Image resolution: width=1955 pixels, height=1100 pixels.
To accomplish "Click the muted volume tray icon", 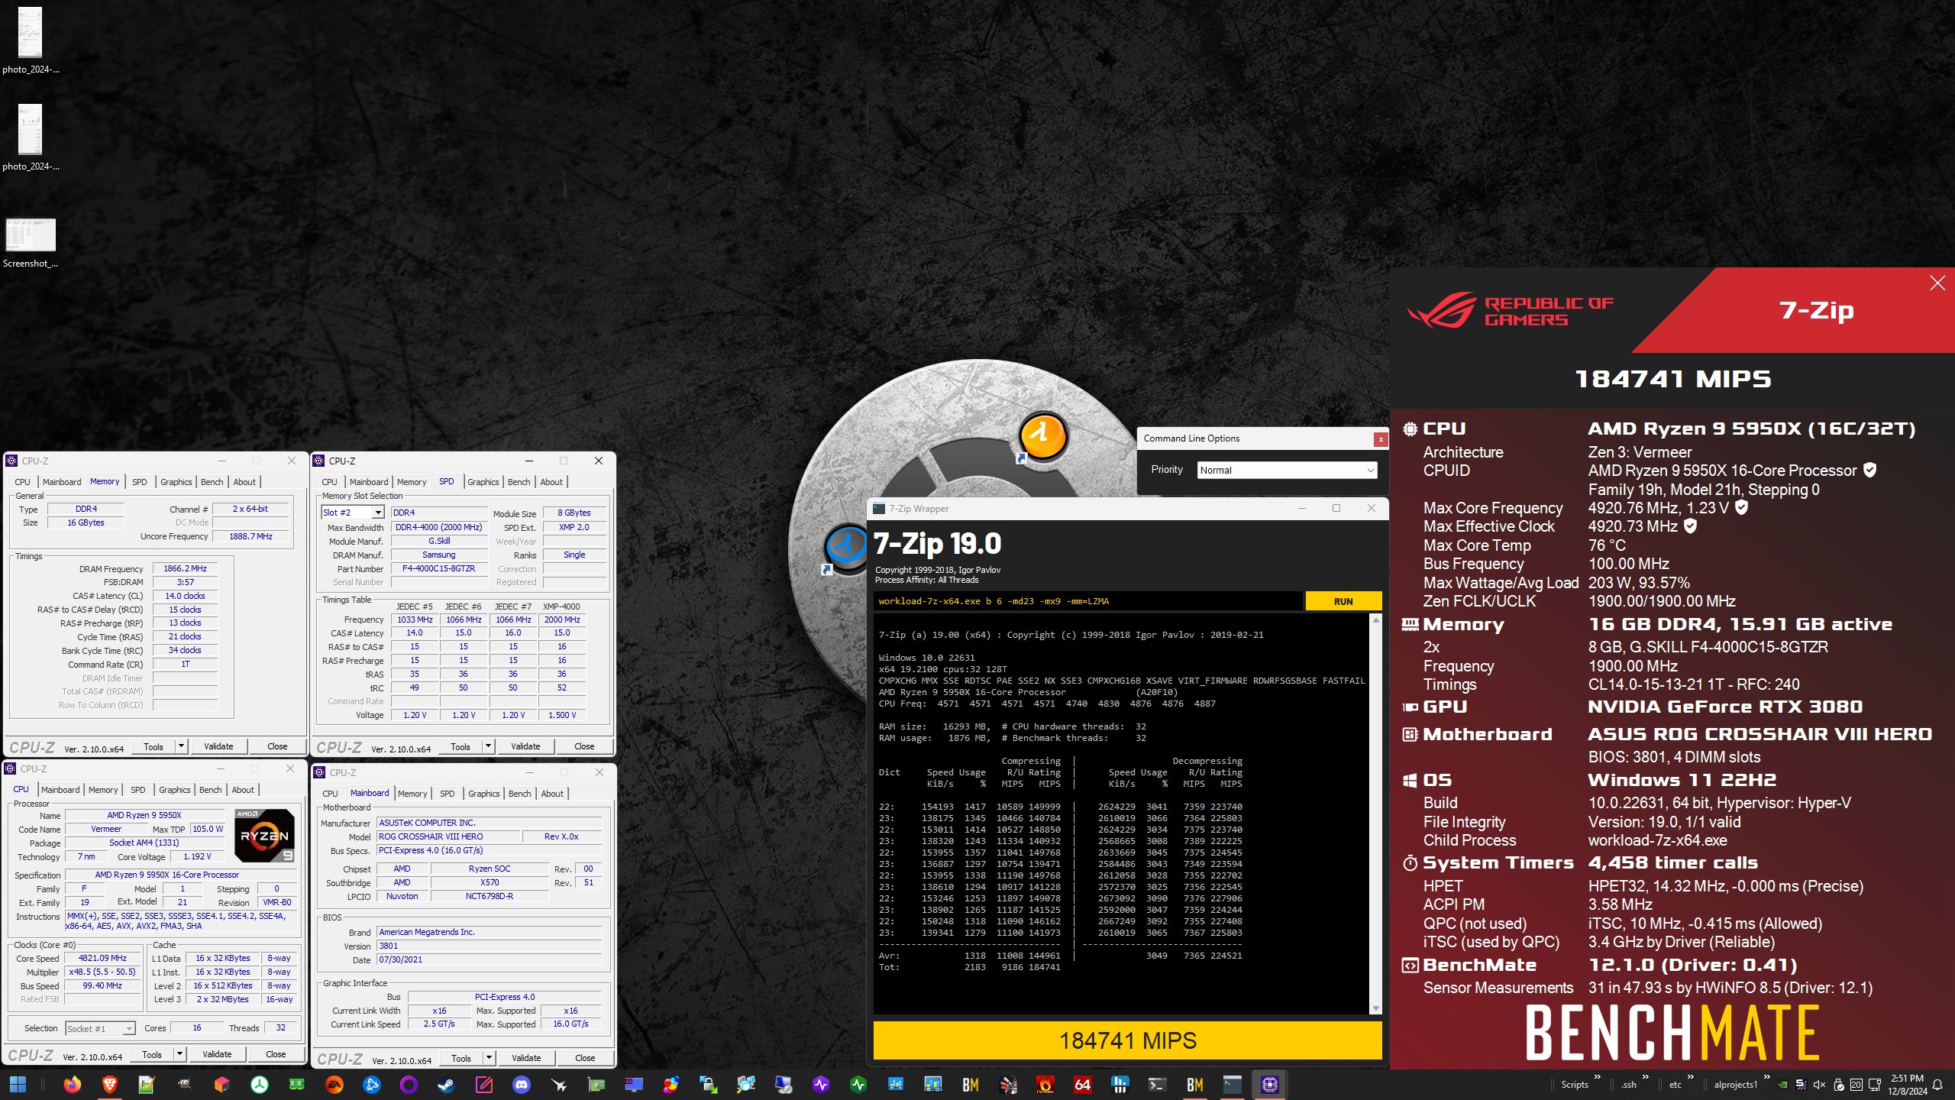I will pyautogui.click(x=1819, y=1085).
